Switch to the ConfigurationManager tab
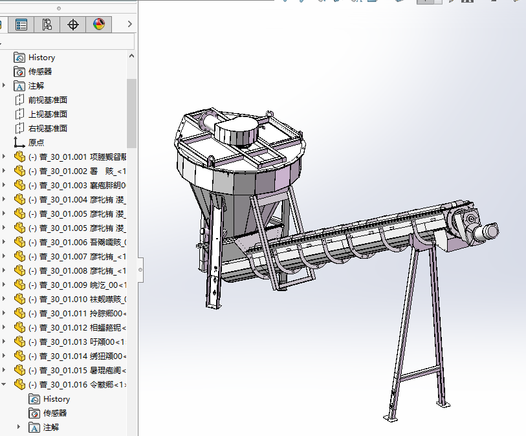Image resolution: width=526 pixels, height=436 pixels. pyautogui.click(x=47, y=25)
